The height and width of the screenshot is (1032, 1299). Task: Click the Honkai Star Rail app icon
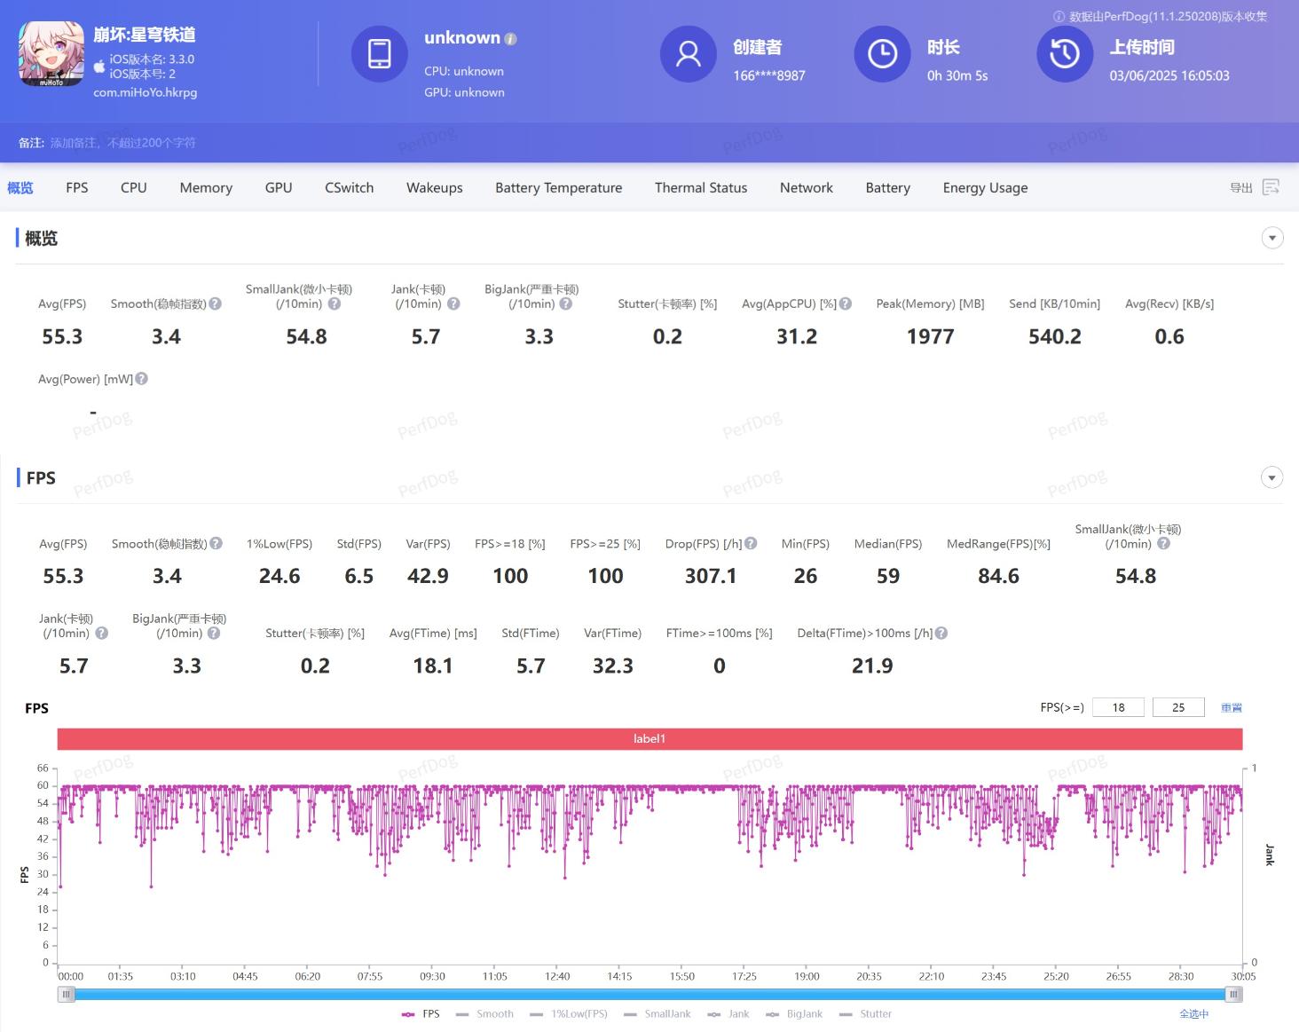tap(51, 54)
